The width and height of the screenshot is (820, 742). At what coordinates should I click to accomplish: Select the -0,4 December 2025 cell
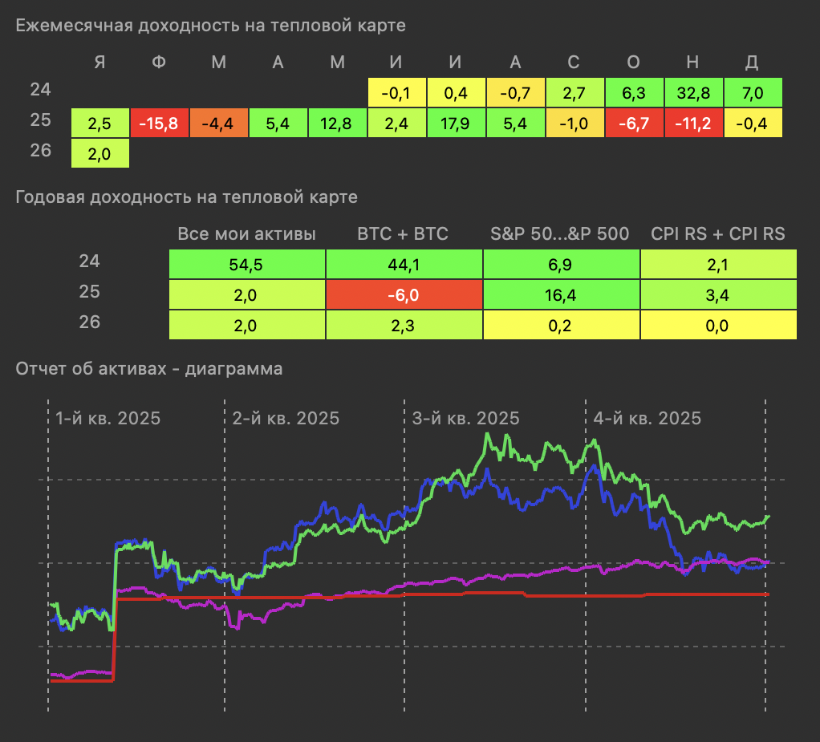pos(753,124)
